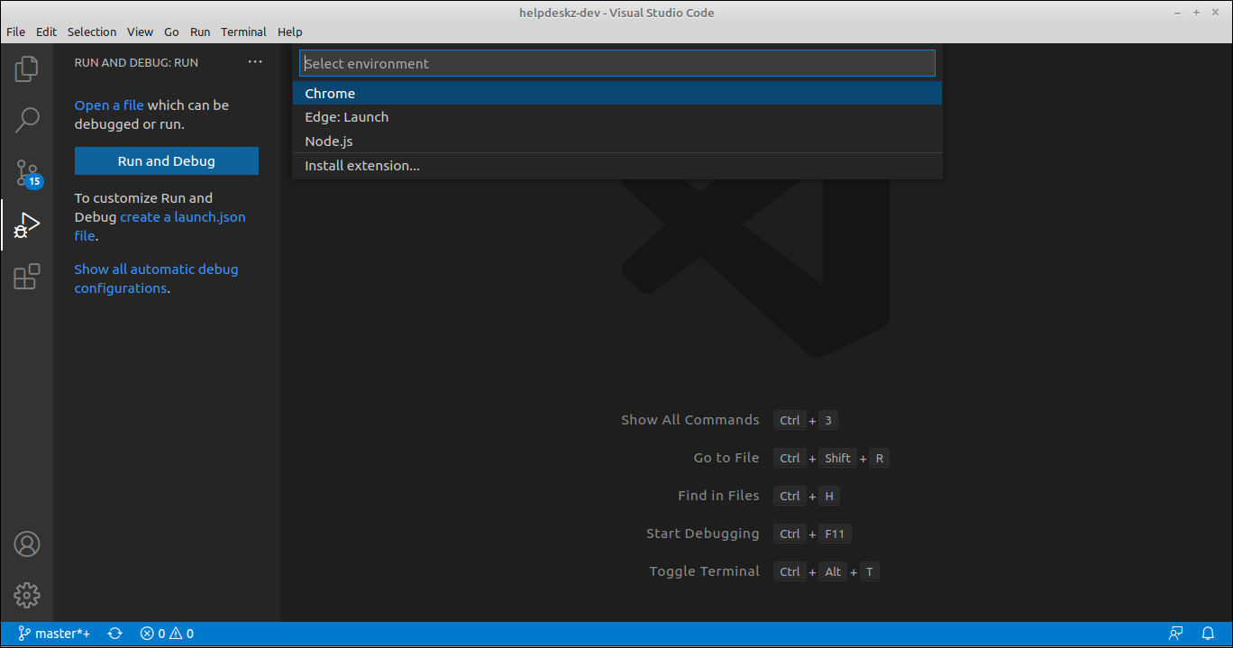Click master*+ branch indicator in status bar
This screenshot has width=1233, height=648.
[x=54, y=633]
